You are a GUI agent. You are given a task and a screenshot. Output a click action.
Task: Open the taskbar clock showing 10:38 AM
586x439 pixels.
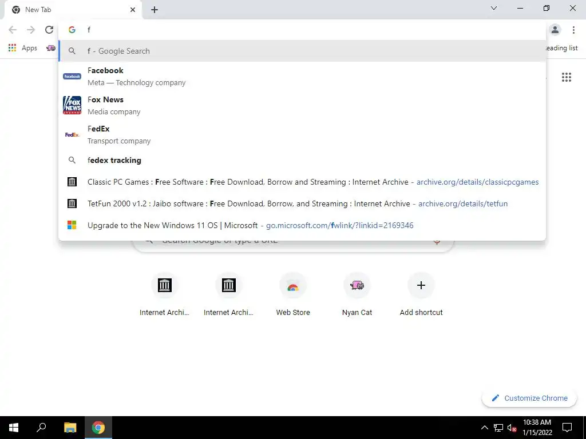(537, 428)
